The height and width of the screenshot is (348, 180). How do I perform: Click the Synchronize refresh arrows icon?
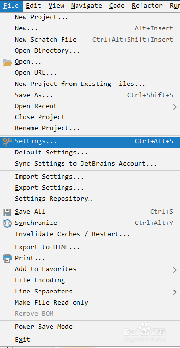pos(7,223)
